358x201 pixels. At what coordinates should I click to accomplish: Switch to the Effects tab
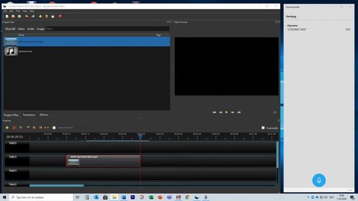pos(44,115)
